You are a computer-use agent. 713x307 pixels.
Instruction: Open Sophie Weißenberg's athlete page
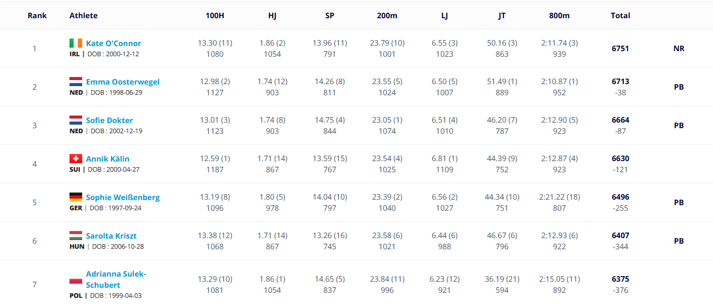pos(123,198)
